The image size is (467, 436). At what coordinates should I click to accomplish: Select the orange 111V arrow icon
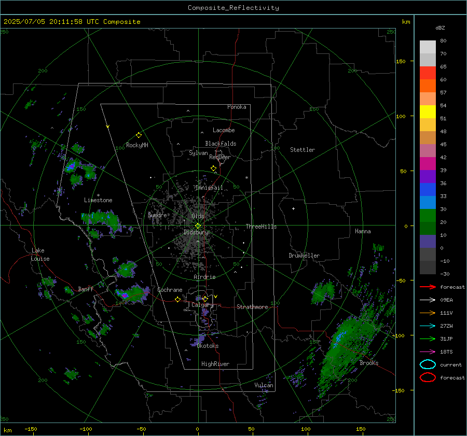point(428,313)
